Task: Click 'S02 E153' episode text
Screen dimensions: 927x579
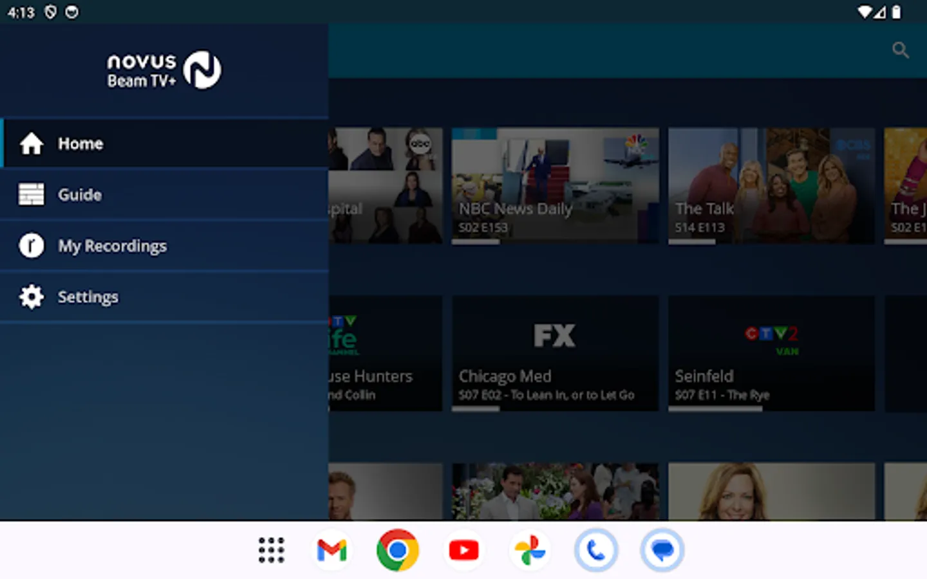Action: click(483, 228)
